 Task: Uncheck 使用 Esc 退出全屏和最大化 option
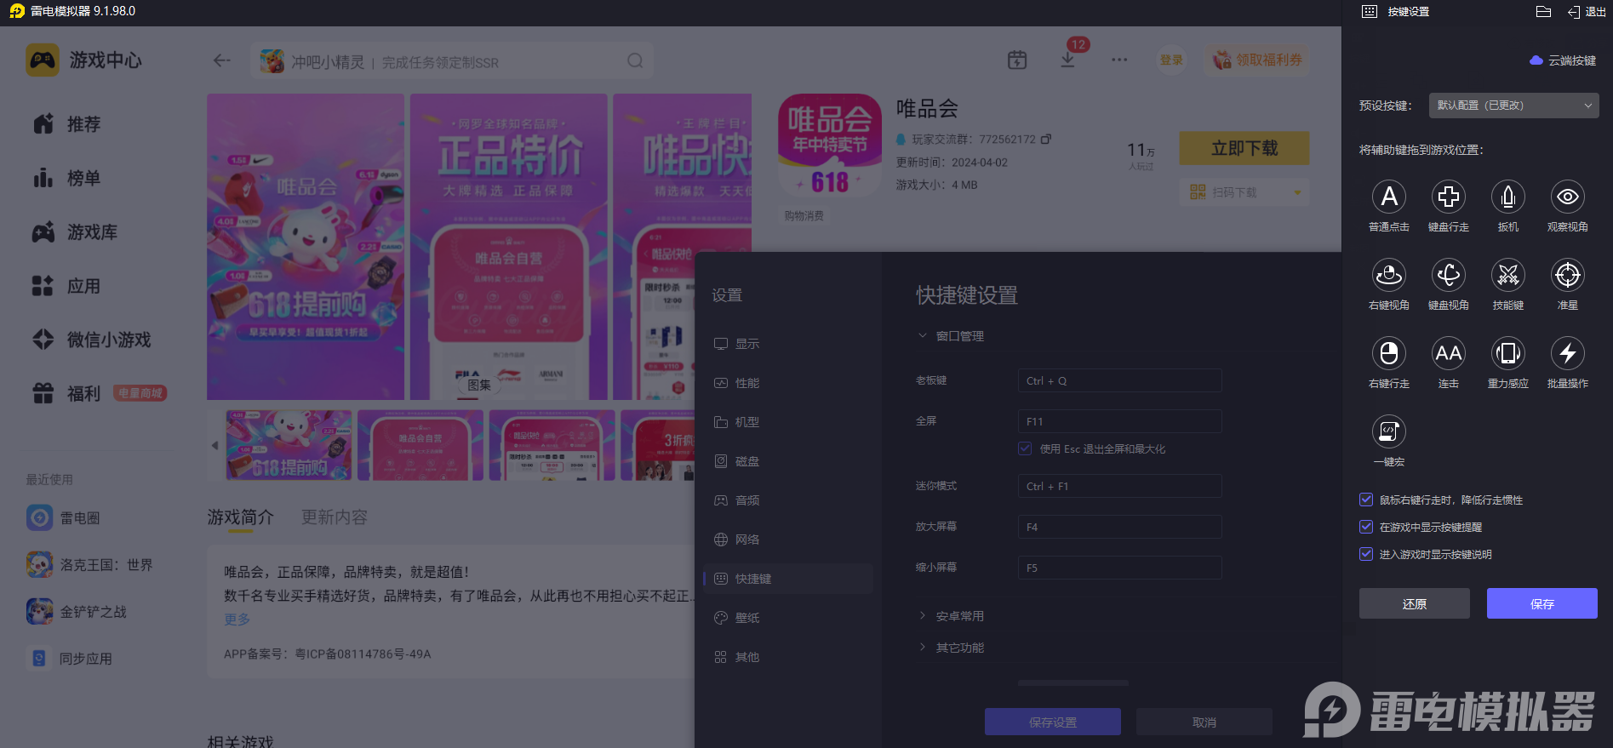[1025, 448]
